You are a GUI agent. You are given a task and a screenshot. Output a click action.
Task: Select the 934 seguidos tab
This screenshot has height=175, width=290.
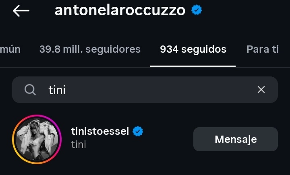tap(193, 49)
